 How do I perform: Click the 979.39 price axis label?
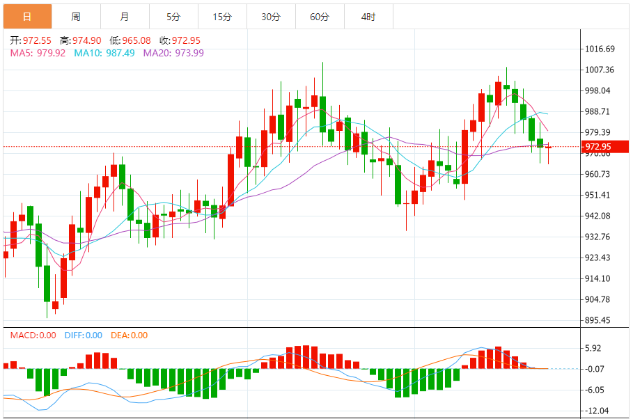[x=598, y=132]
